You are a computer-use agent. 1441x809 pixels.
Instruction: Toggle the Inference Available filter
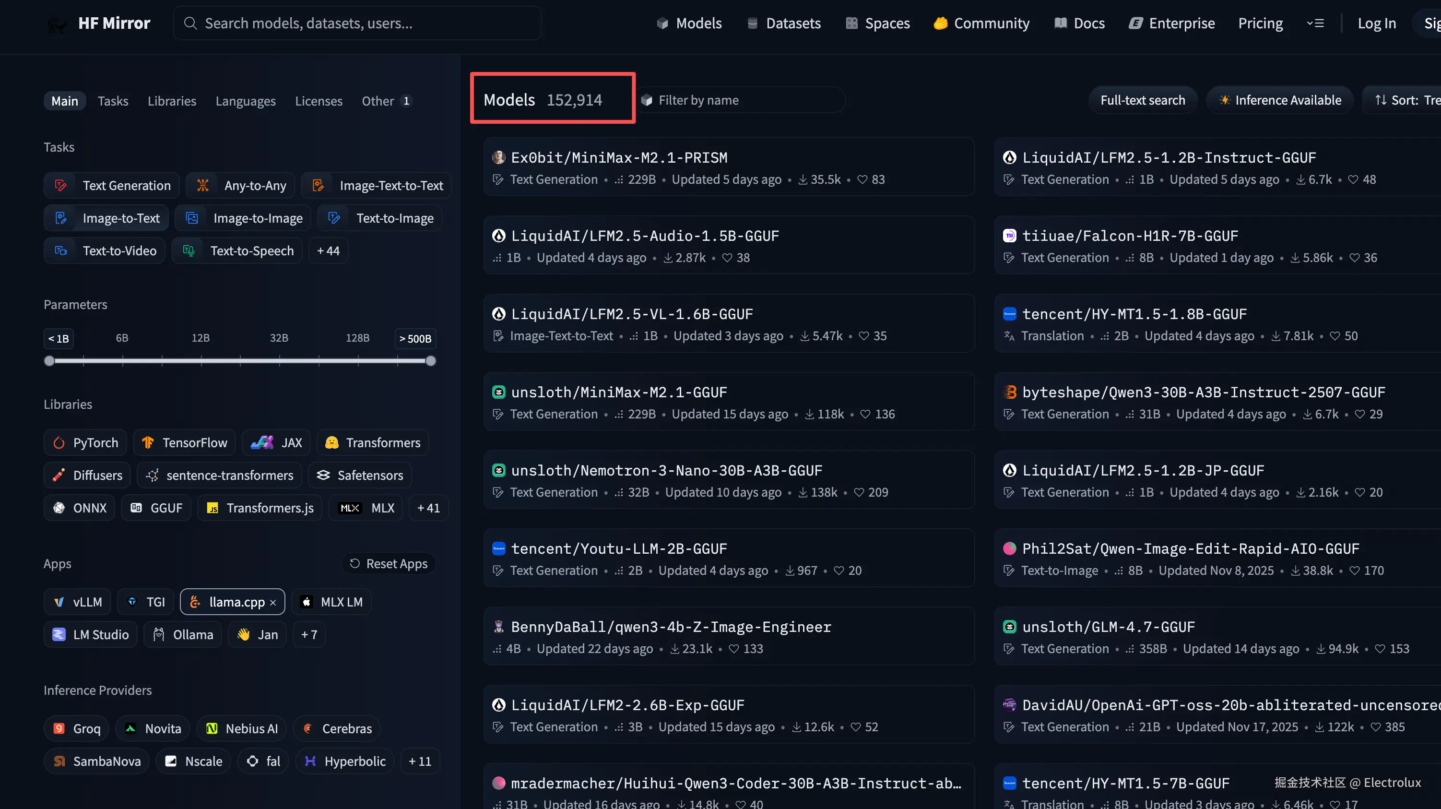click(x=1279, y=100)
